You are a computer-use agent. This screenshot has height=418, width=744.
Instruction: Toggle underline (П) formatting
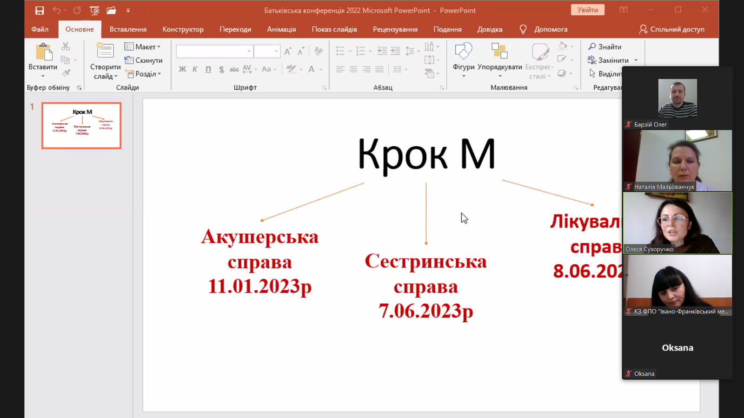(208, 69)
